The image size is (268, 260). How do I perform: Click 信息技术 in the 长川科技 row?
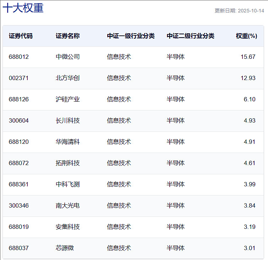click(x=119, y=121)
